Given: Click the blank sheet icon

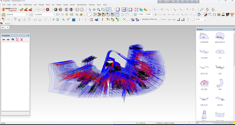Looking at the screenshot, I should [89, 15].
